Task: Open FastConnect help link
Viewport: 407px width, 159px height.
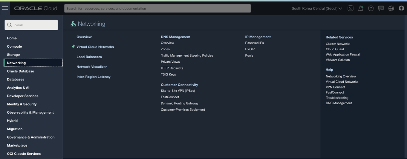Action: [335, 93]
